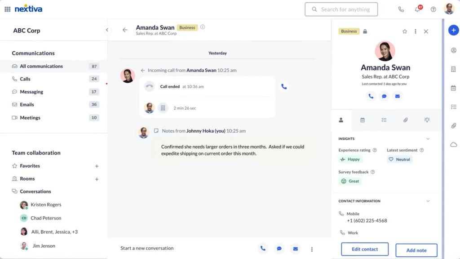Start an email from the conversation footer

point(295,248)
